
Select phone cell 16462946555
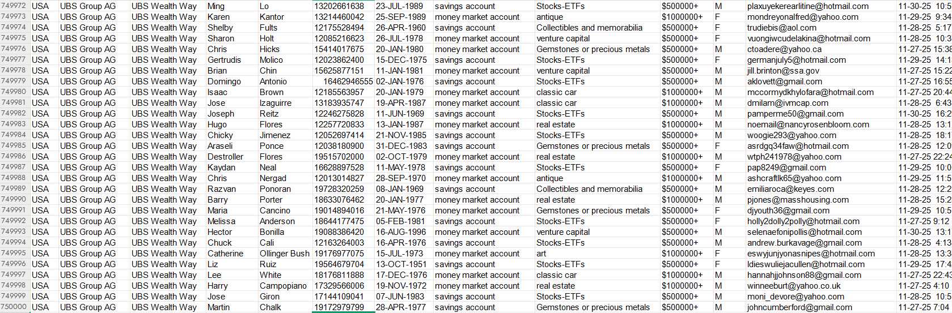tap(343, 82)
